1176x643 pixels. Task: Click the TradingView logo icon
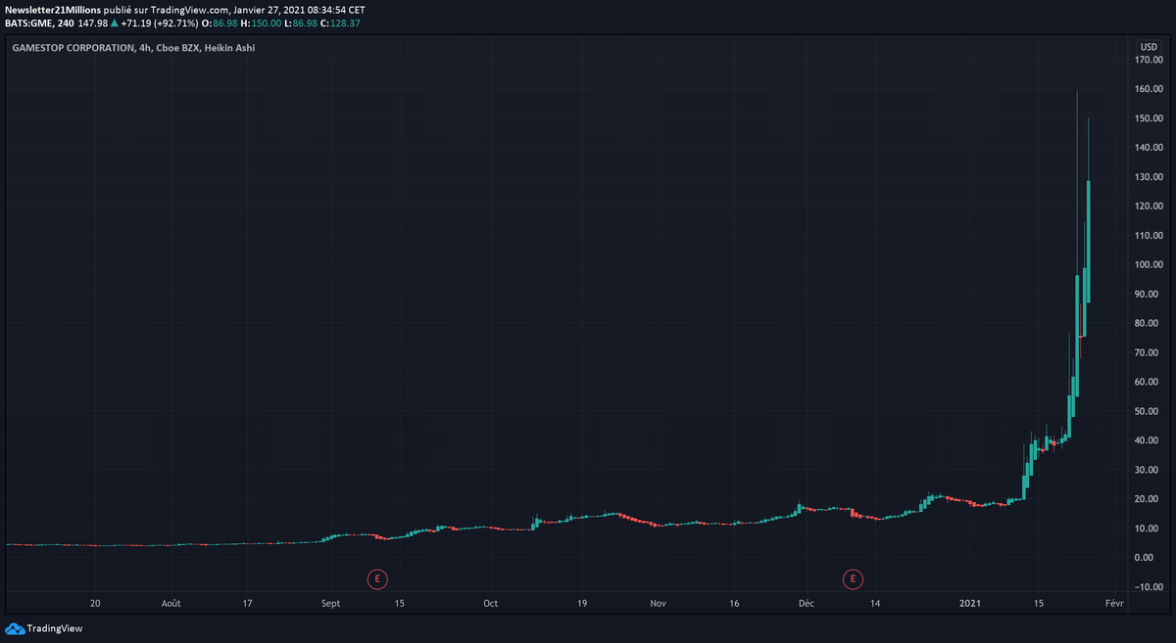pyautogui.click(x=15, y=628)
